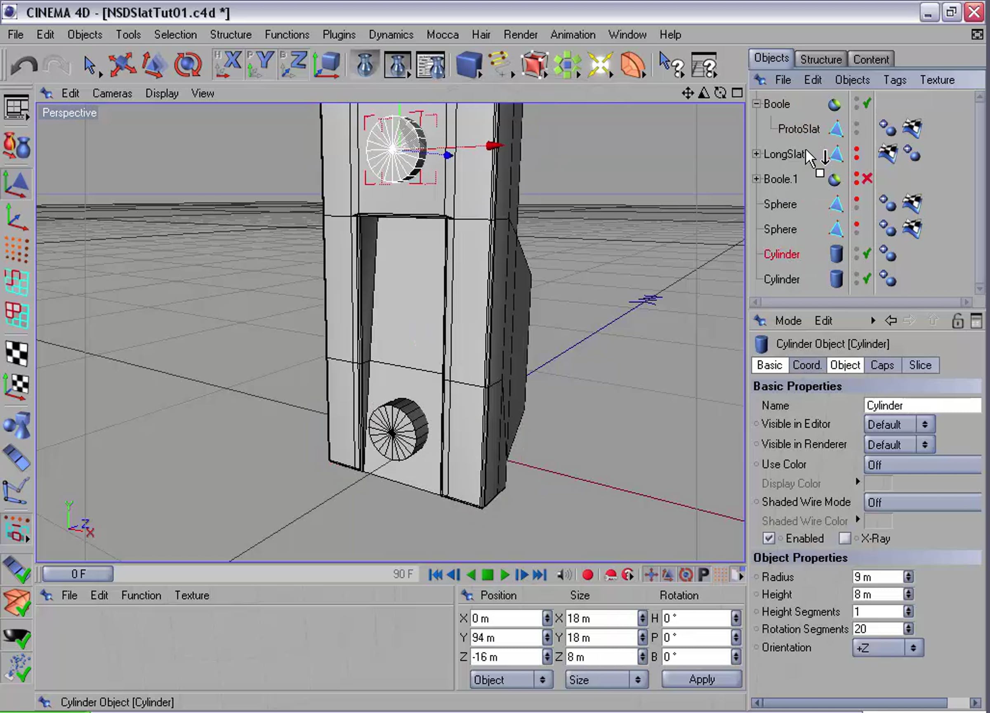Toggle the red X on Boole.1
Screen dimensions: 990x713
pyautogui.click(x=867, y=179)
